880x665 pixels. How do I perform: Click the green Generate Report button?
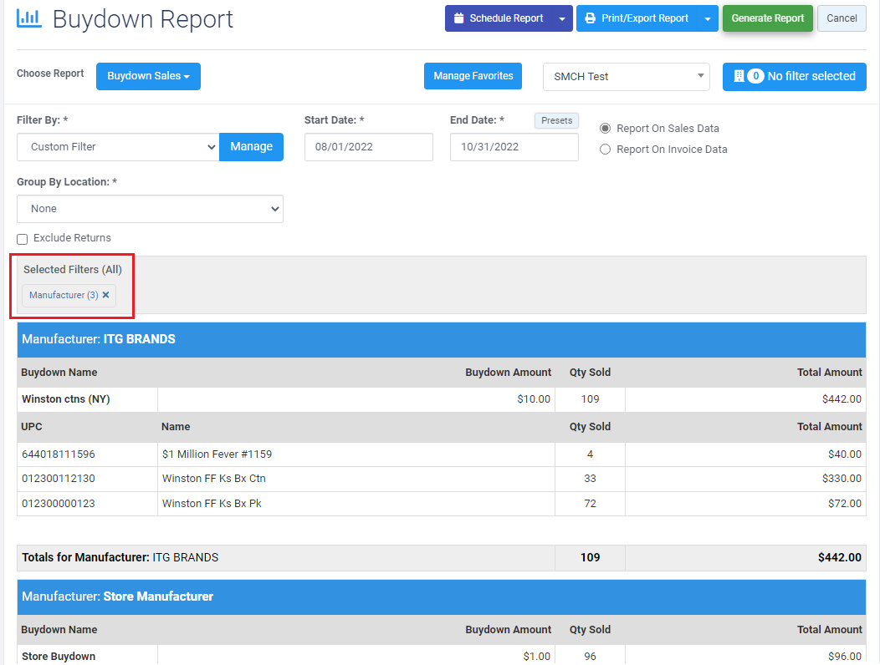768,18
